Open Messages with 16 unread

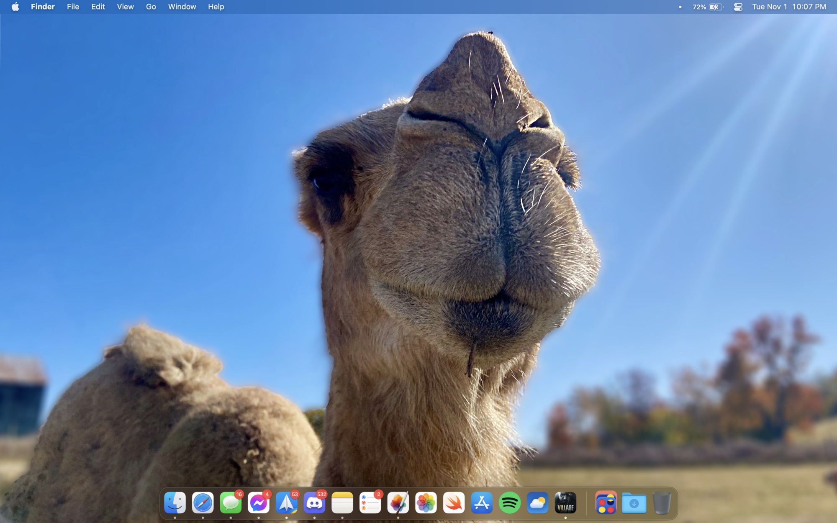231,502
